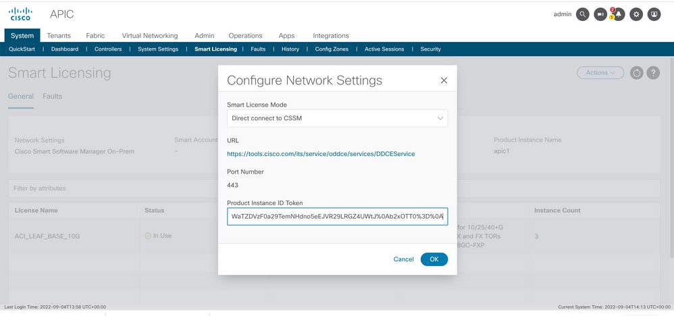The height and width of the screenshot is (316, 674).
Task: Click Cisco Smart Software Manager On-Prem text
Action: point(74,151)
